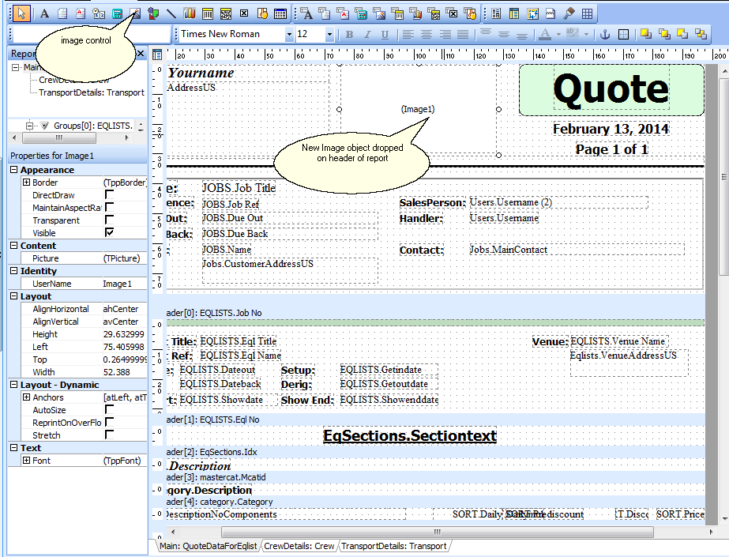Select the Label text tool
The height and width of the screenshot is (557, 729).
pos(44,13)
